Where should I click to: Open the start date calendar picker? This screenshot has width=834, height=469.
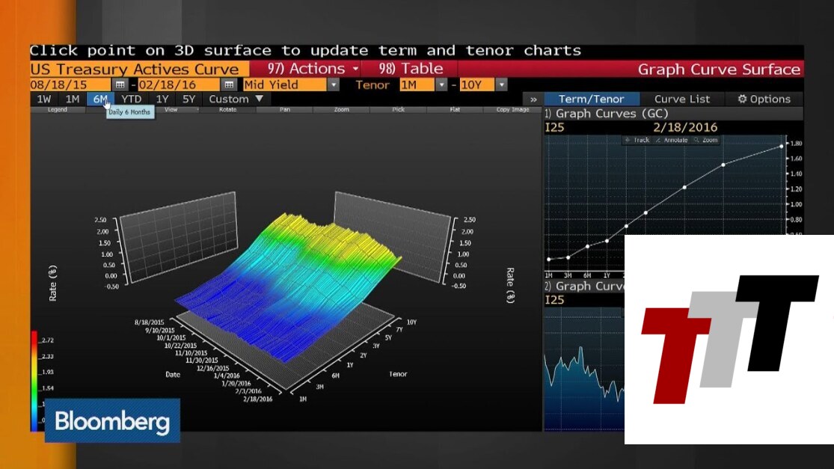pos(120,85)
